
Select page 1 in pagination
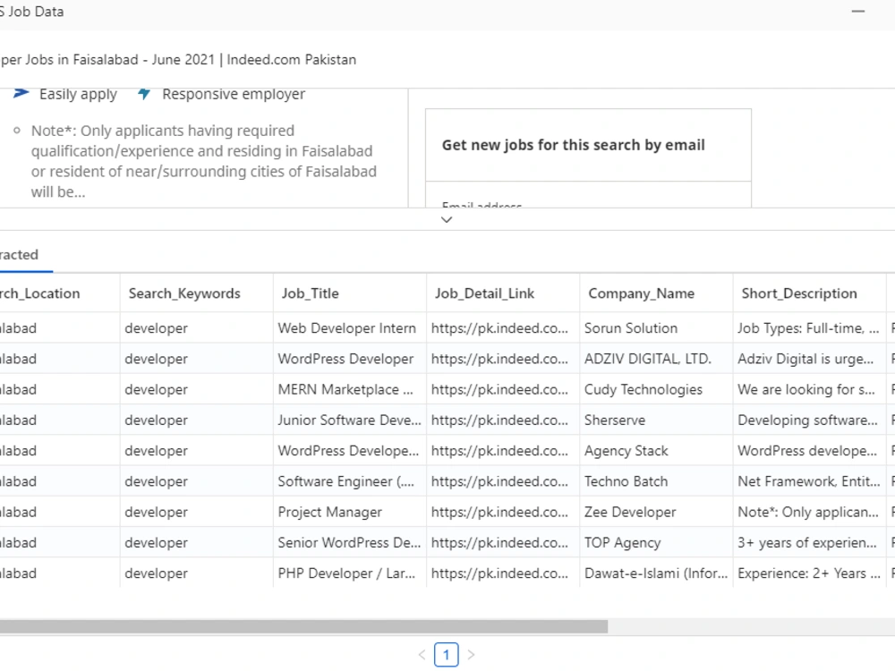click(447, 655)
